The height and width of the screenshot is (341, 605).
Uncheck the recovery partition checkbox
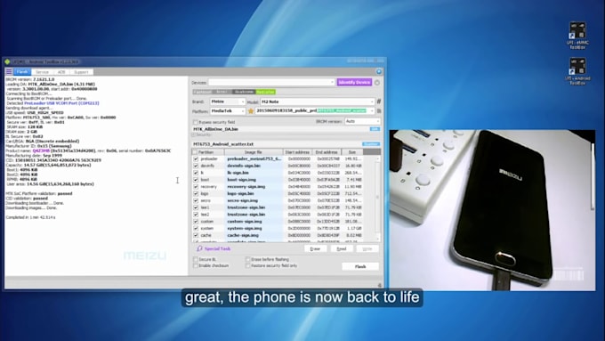[196, 187]
